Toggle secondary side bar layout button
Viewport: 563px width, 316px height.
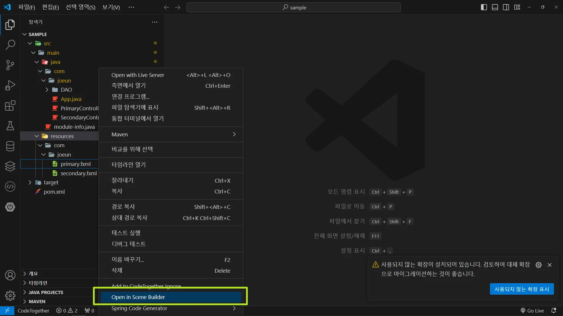click(x=506, y=7)
